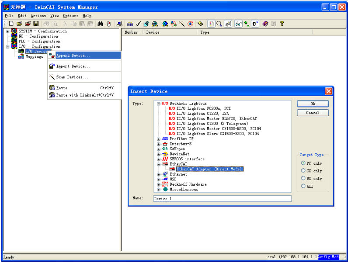Expand the CANopen category
Viewport: 348px width, 263px height.
point(158,149)
